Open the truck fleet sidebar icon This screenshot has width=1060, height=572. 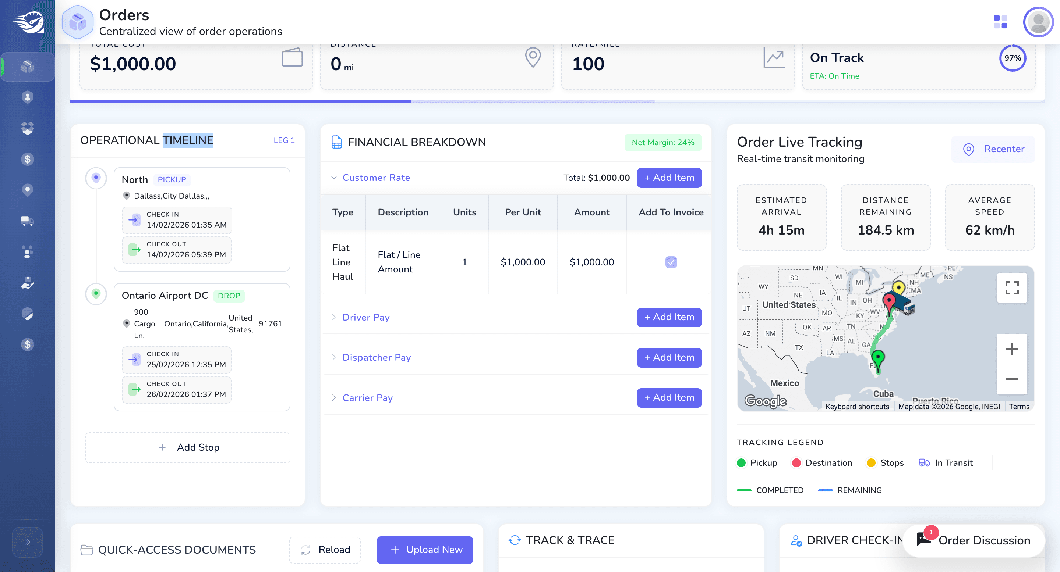(x=27, y=221)
